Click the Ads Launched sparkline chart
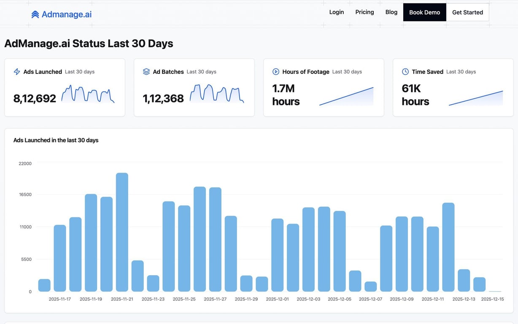Viewport: 518px width, 324px height. pos(88,94)
